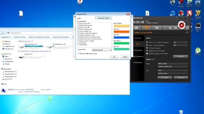
Task: Launch uTorrent desktop shortcut
Action: pyautogui.click(x=198, y=51)
